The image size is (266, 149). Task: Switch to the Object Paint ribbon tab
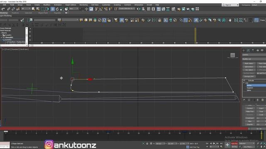tap(43, 13)
